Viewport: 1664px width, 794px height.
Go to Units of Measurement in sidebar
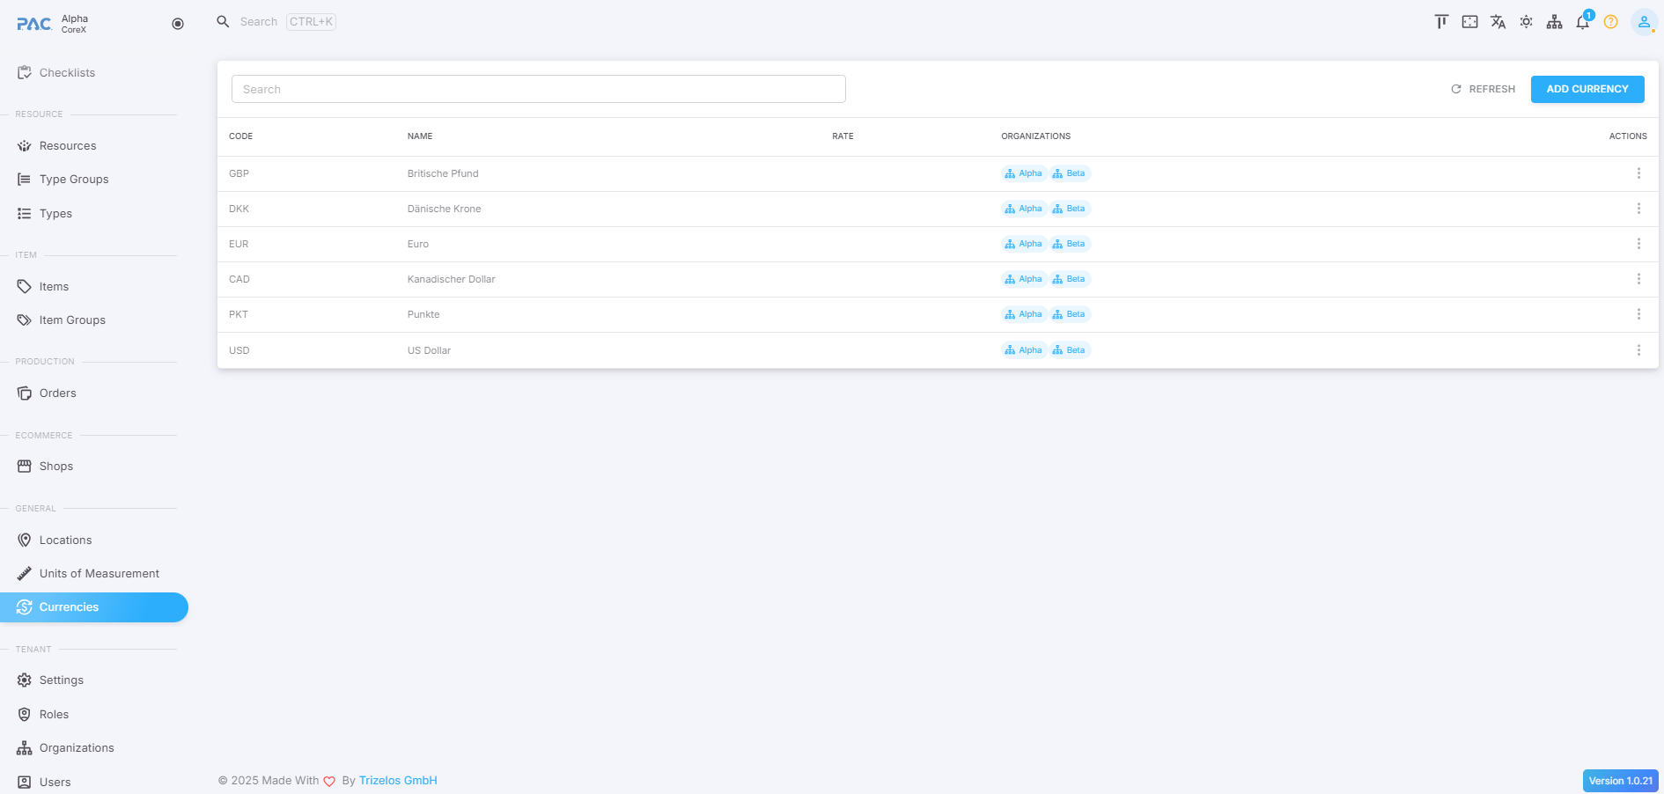point(99,574)
